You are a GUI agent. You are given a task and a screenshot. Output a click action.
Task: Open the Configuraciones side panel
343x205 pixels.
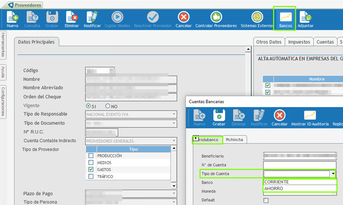[x=3, y=102]
